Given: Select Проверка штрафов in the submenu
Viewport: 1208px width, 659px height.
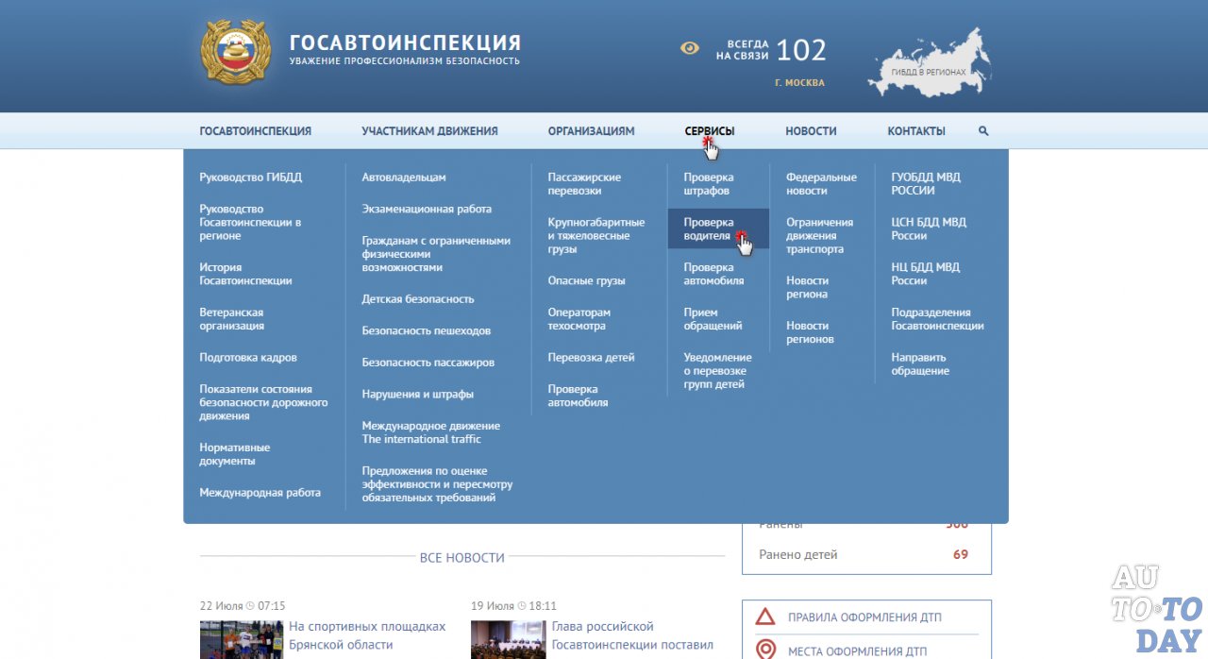Looking at the screenshot, I should coord(709,184).
